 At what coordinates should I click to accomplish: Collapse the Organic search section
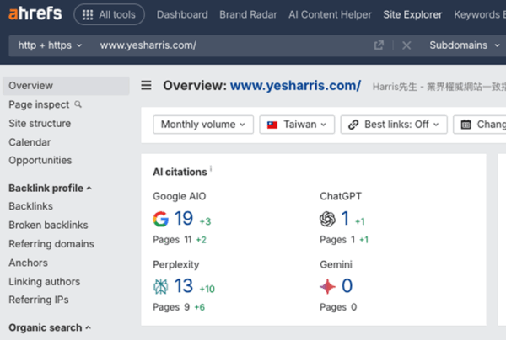50,327
